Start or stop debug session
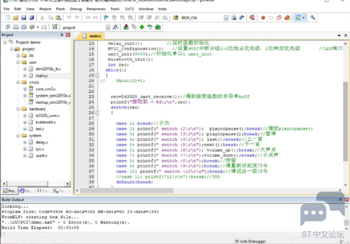350x244 pixels. click(x=252, y=18)
